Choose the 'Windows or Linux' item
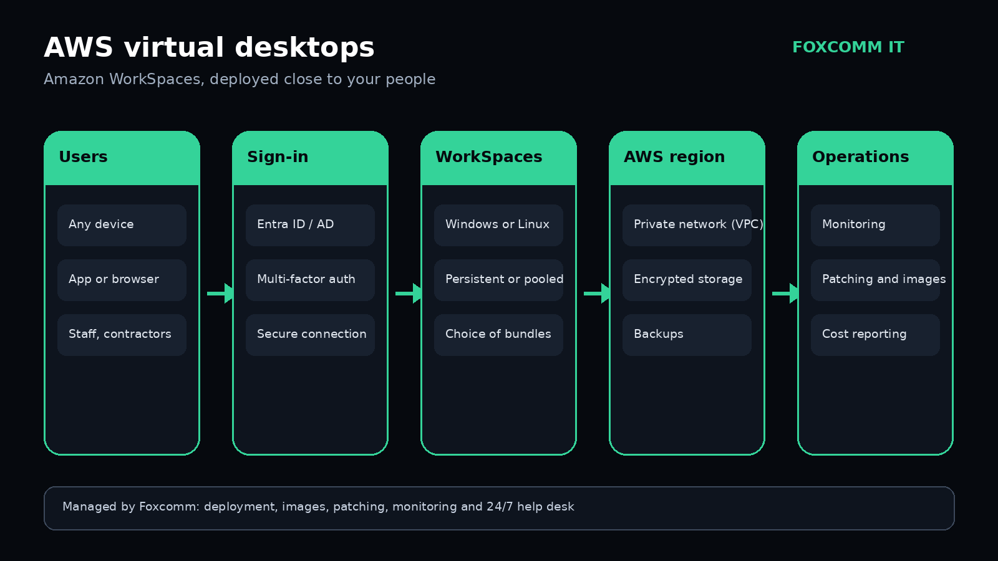Viewport: 998px width, 561px height. click(x=499, y=225)
